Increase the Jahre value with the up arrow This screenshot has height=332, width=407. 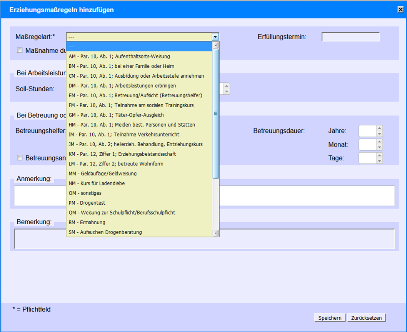(x=379, y=129)
